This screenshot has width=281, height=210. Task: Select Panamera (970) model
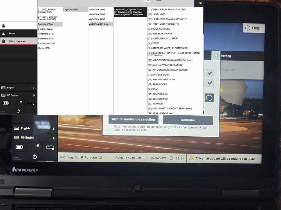pyautogui.click(x=50, y=34)
